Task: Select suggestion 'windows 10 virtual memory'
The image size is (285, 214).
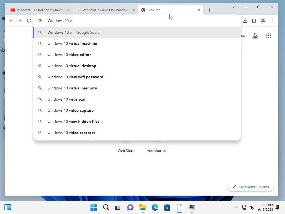Action: point(137,88)
